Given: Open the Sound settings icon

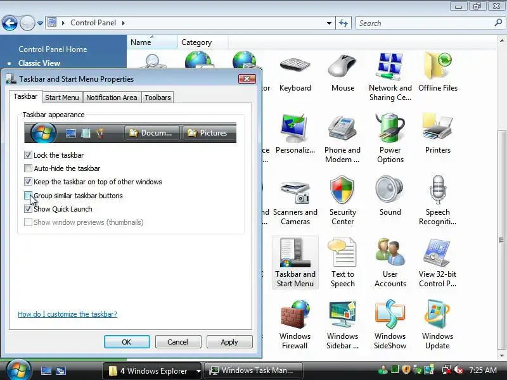Looking at the screenshot, I should click(x=390, y=196).
